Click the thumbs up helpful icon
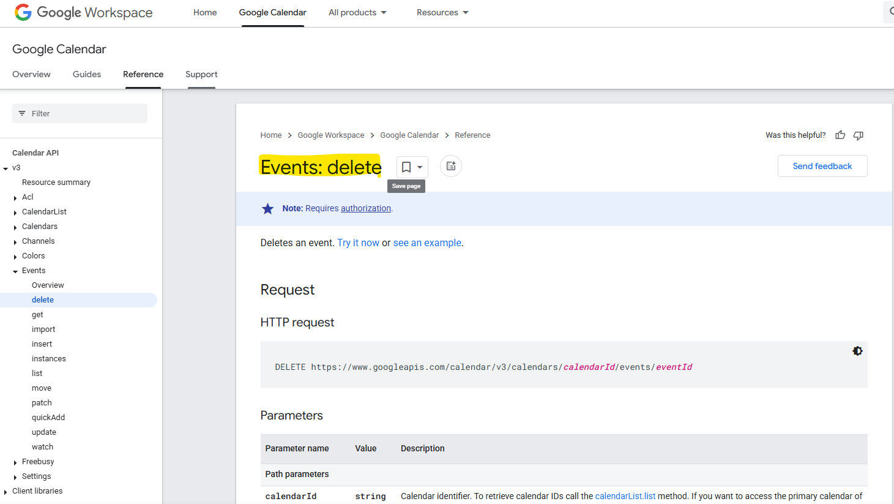Image resolution: width=894 pixels, height=504 pixels. coord(840,135)
